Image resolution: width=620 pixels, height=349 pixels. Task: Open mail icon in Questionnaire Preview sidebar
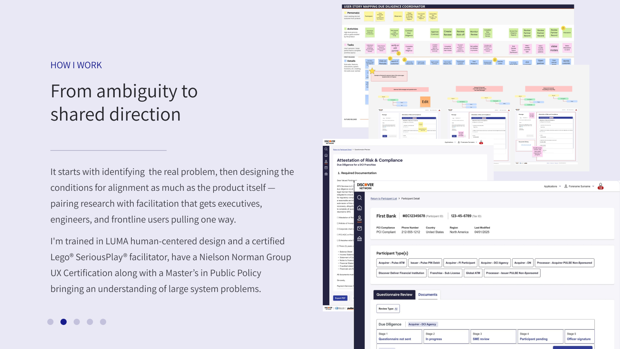point(326,168)
